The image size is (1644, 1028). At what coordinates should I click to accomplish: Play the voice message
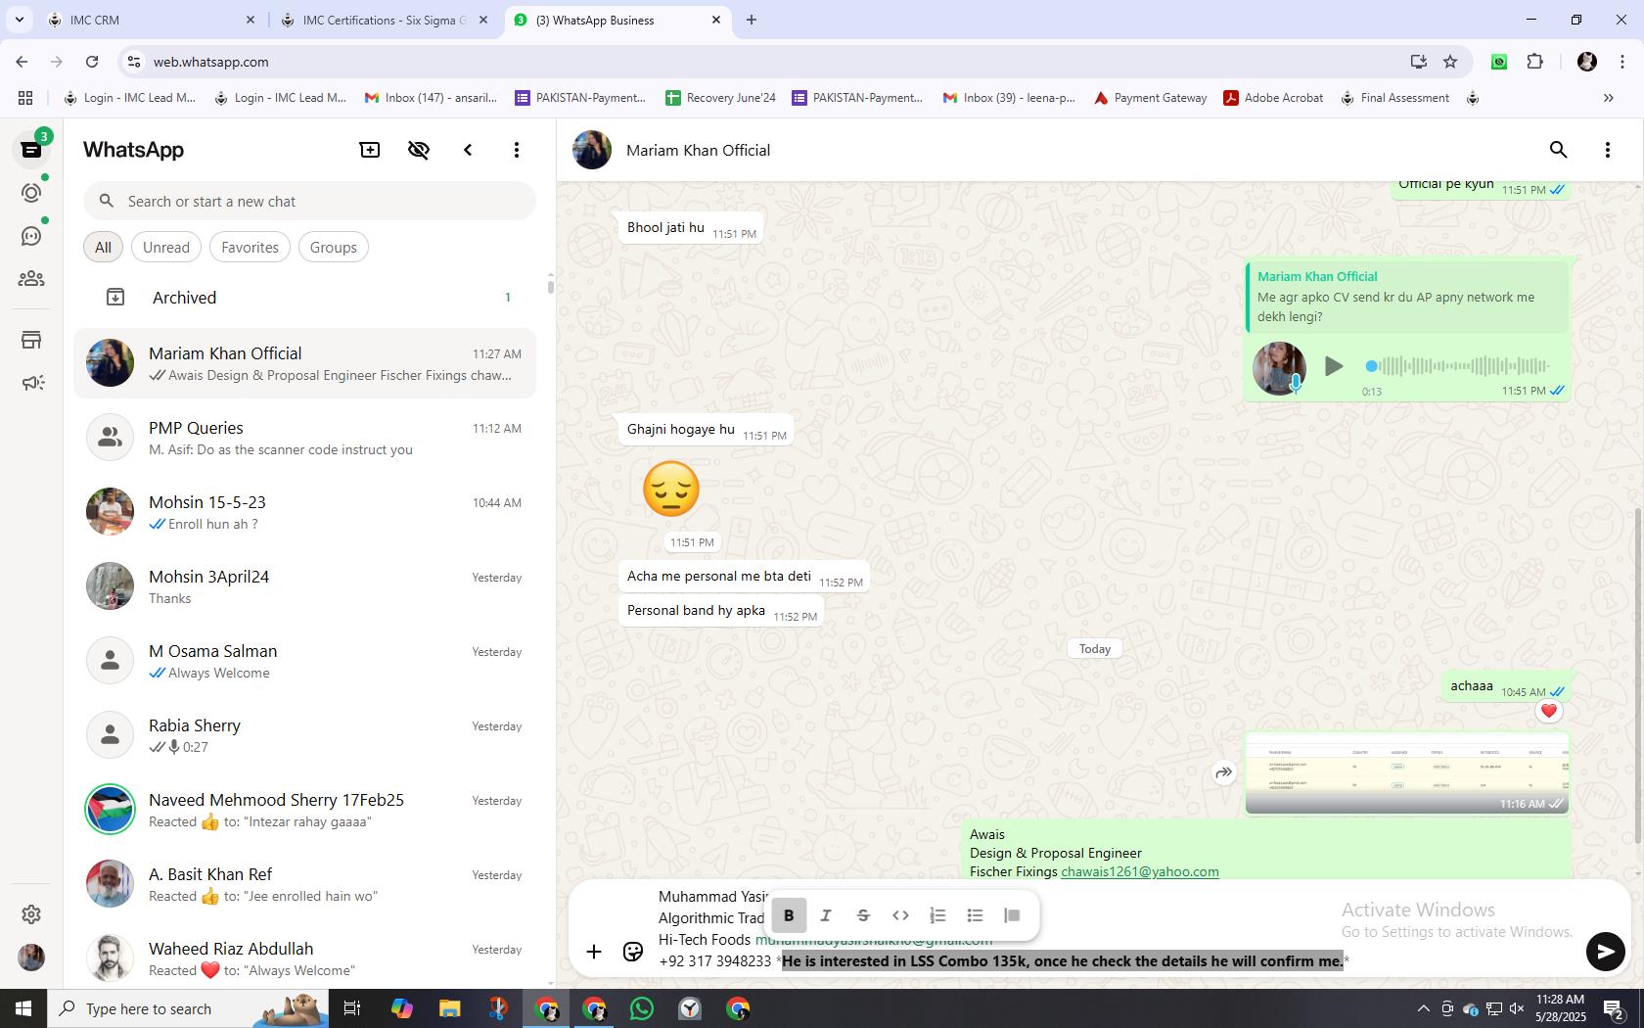click(x=1333, y=366)
